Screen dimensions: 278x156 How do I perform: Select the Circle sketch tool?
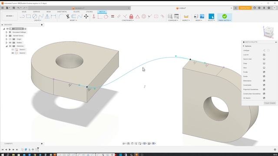click(x=35, y=16)
